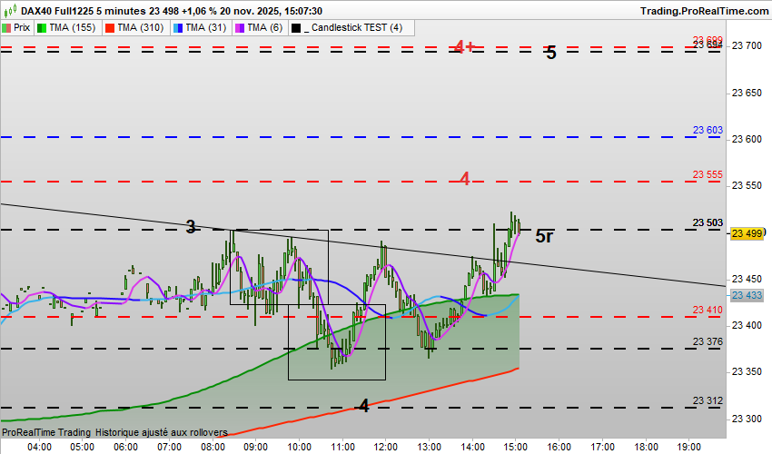Click the 23 600 price axis tick

point(747,139)
